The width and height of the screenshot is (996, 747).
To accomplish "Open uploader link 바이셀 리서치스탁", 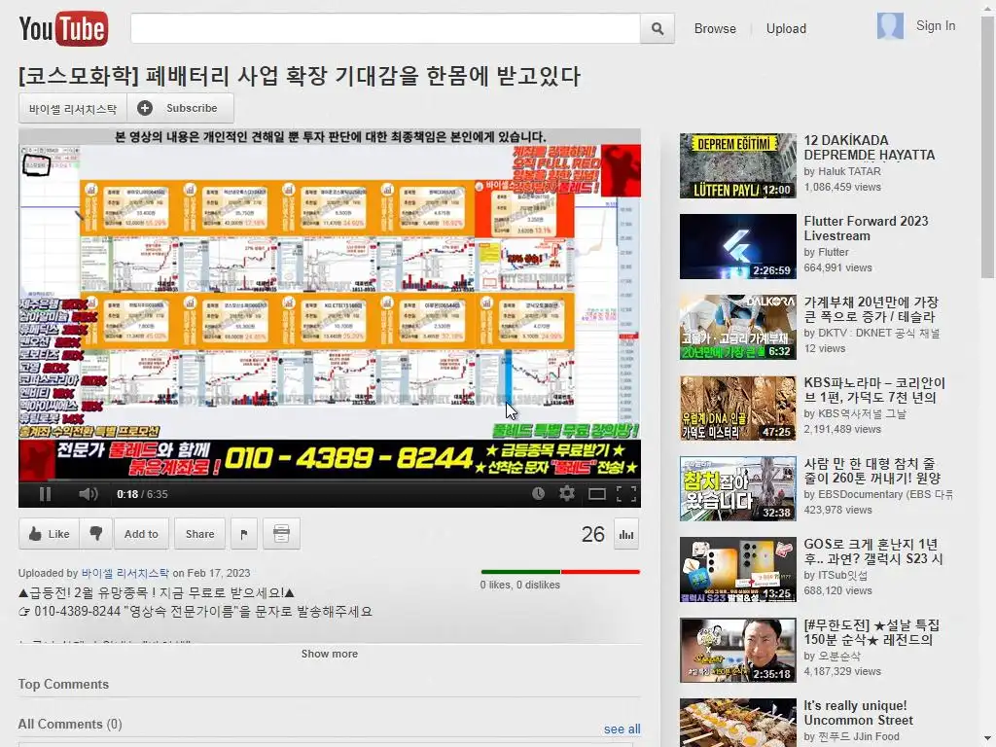I will pyautogui.click(x=125, y=573).
